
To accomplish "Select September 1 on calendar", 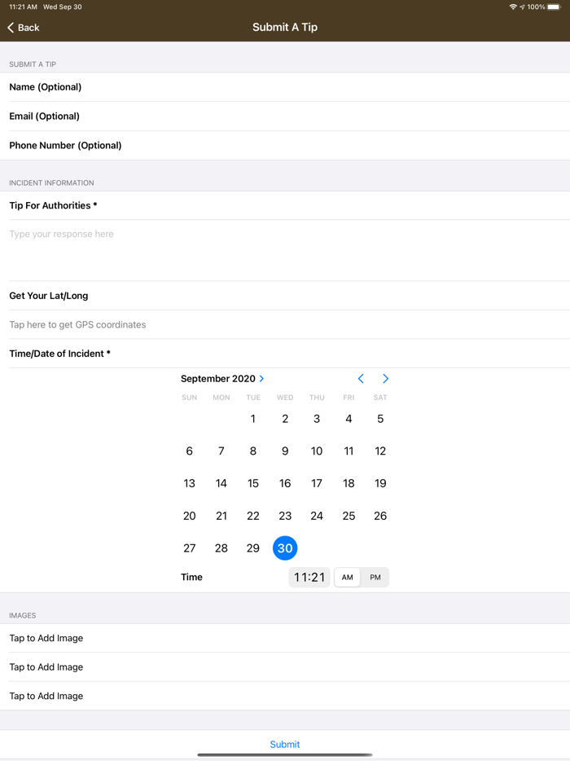I will 252,419.
